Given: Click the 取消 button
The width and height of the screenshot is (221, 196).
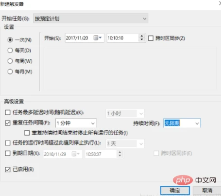Looking at the screenshot, I should point(207,190).
